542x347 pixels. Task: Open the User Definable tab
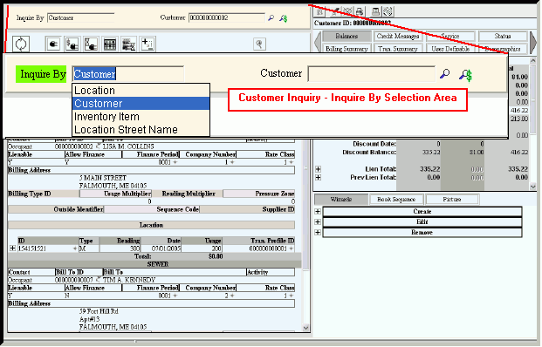[450, 49]
